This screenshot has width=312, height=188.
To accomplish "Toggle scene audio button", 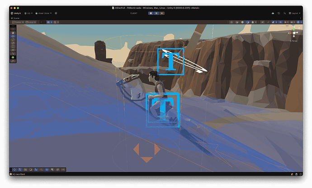I will point(268,22).
